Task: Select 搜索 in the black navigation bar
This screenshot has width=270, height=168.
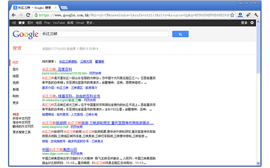Action: pyautogui.click(x=22, y=23)
